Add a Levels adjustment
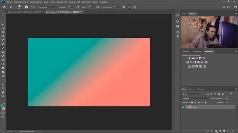 coord(193,58)
